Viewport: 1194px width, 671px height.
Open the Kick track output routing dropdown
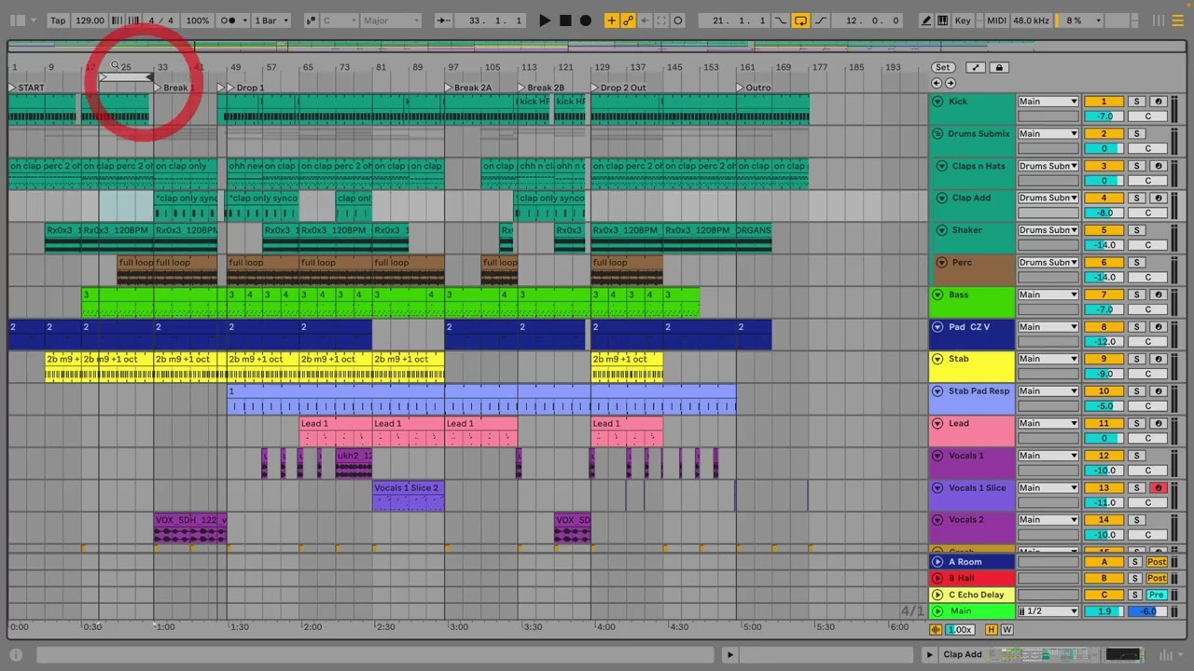pyautogui.click(x=1048, y=102)
